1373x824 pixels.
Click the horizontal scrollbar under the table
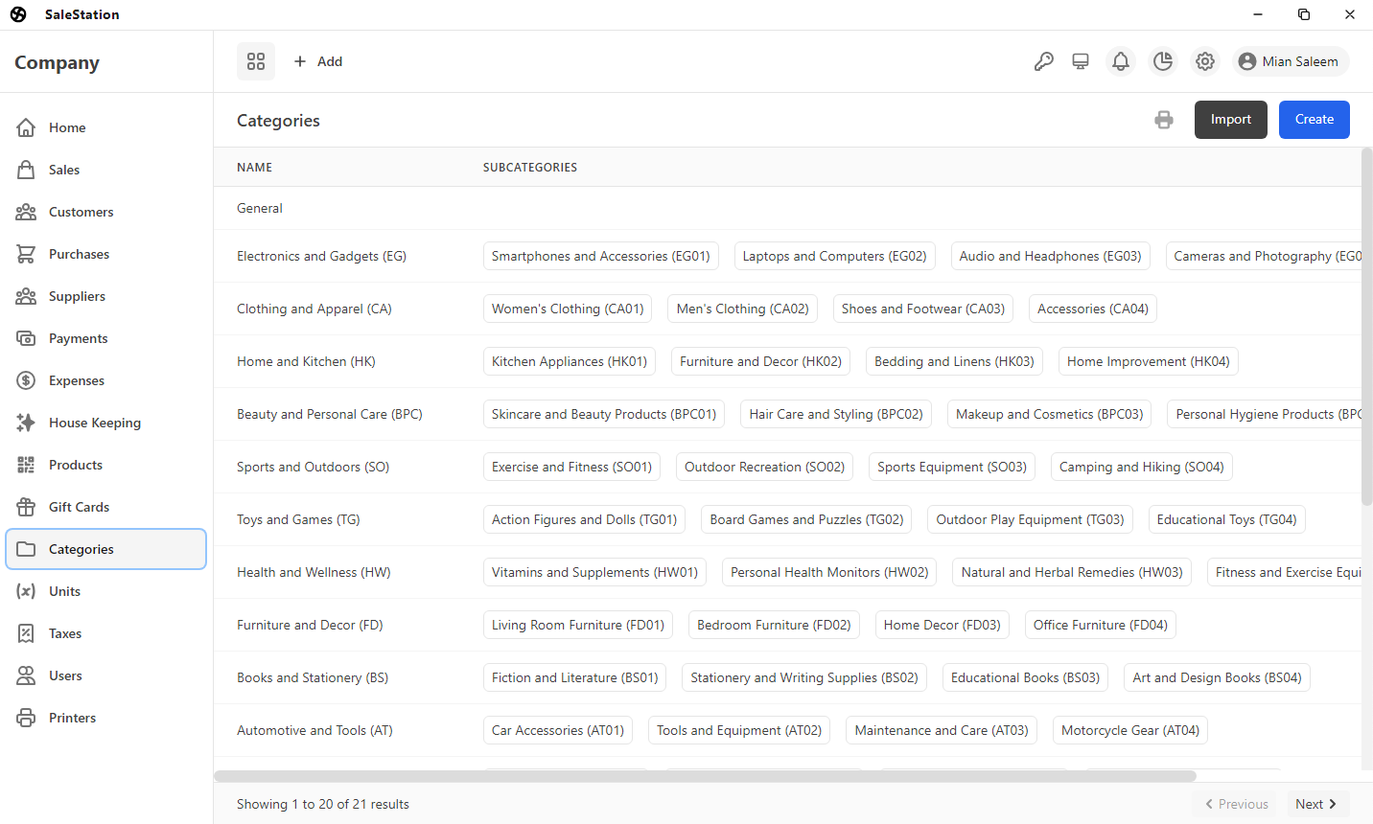point(705,776)
